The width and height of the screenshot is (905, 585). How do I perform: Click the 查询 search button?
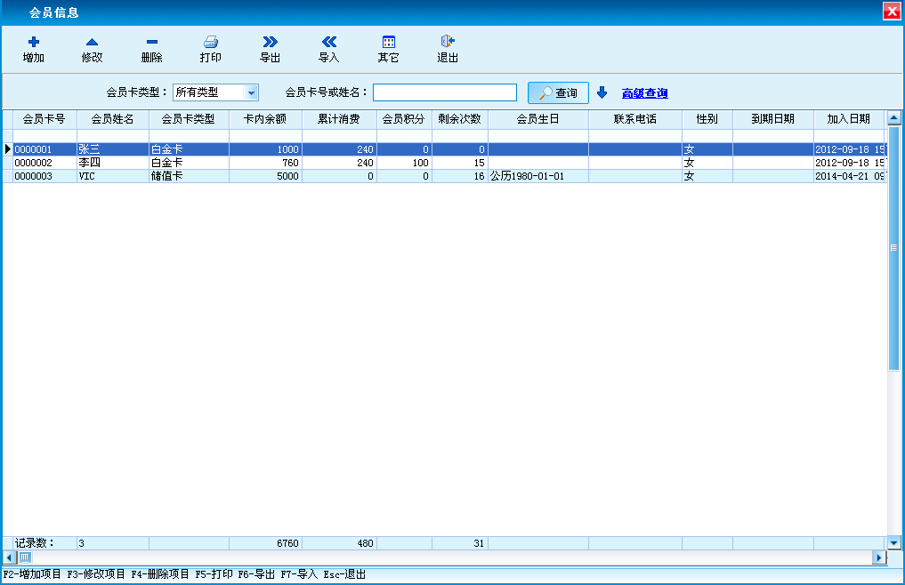point(558,92)
